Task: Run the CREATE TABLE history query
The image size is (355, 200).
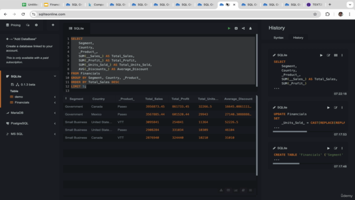Action: pyautogui.click(x=328, y=148)
